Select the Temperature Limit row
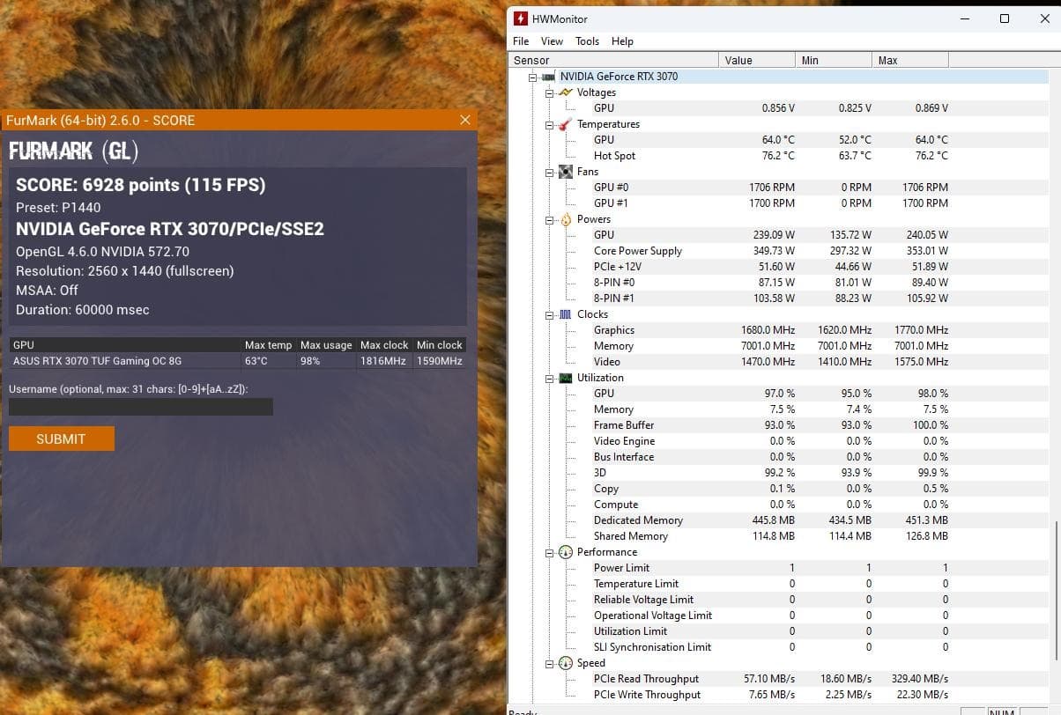Screen dimensions: 1061x715 pyautogui.click(x=779, y=584)
